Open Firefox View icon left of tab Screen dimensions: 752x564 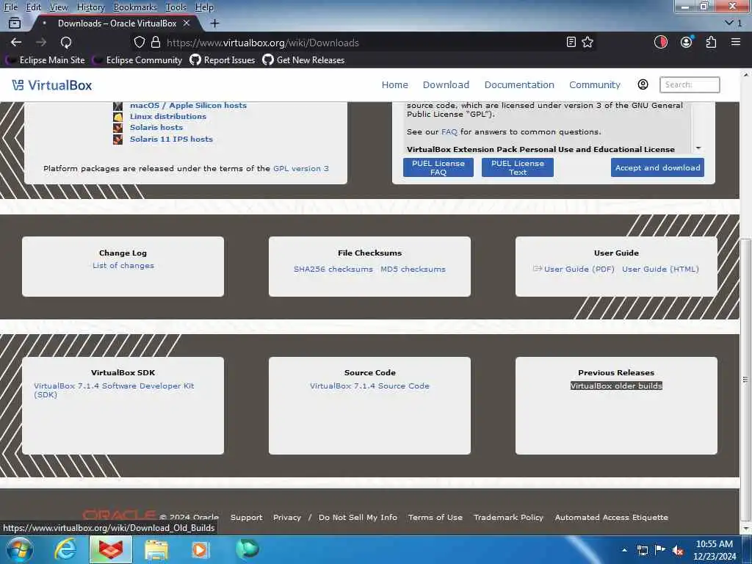coord(15,23)
